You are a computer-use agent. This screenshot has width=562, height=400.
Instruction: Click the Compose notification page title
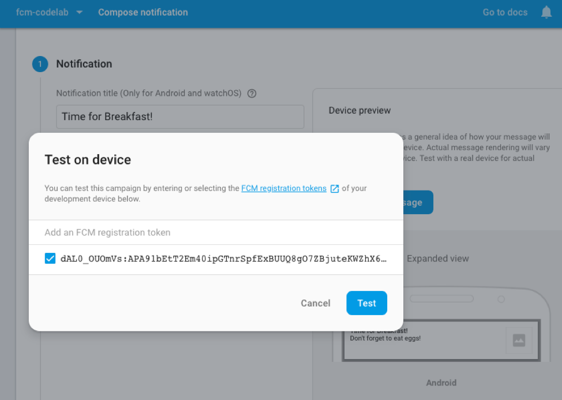[x=143, y=12]
